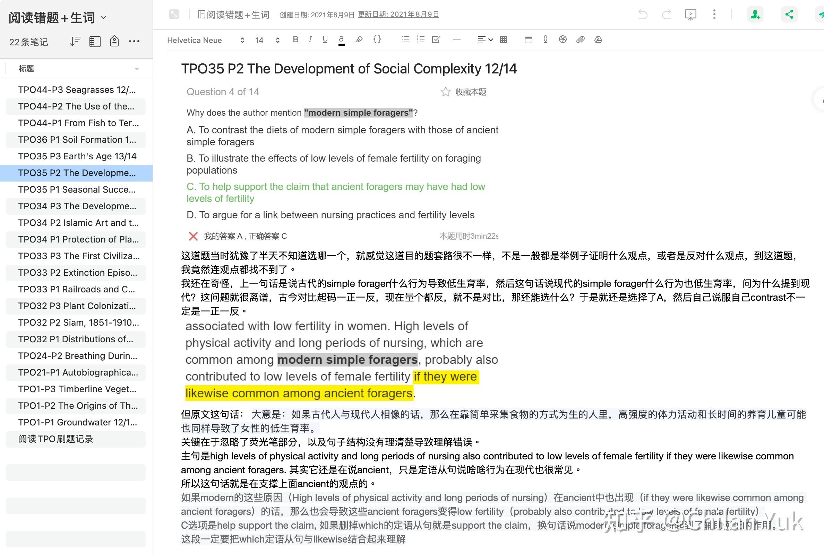This screenshot has width=824, height=555.
Task: Select note TPO35 P2 The Developme...
Action: (x=76, y=173)
